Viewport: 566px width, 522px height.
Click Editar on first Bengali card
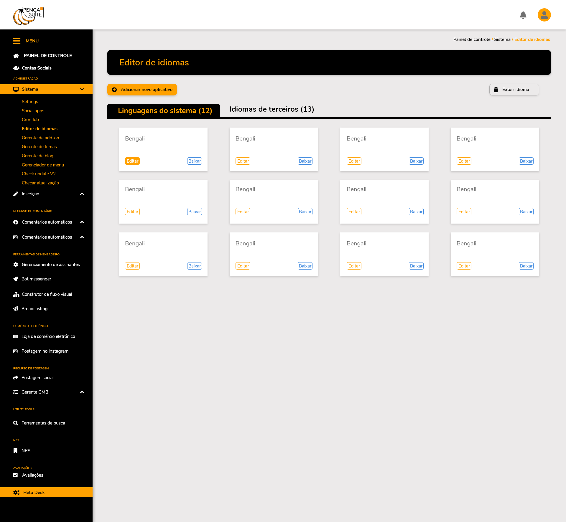pos(132,161)
